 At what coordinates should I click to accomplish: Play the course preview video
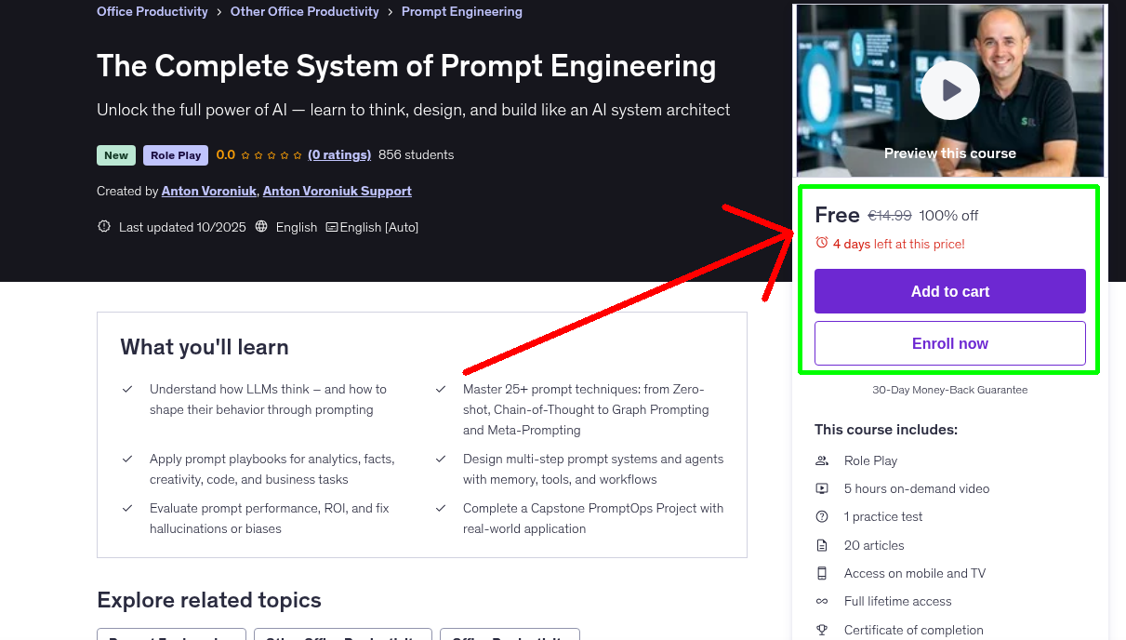coord(949,89)
